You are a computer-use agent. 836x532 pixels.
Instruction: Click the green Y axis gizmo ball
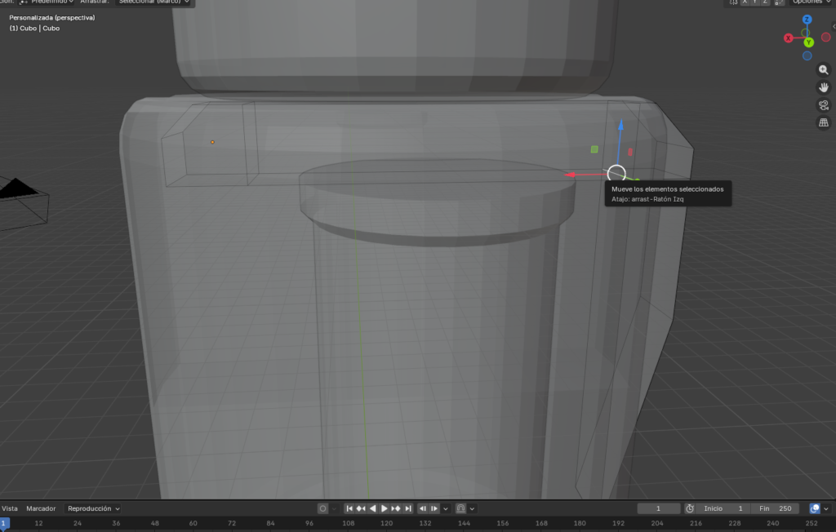(809, 42)
